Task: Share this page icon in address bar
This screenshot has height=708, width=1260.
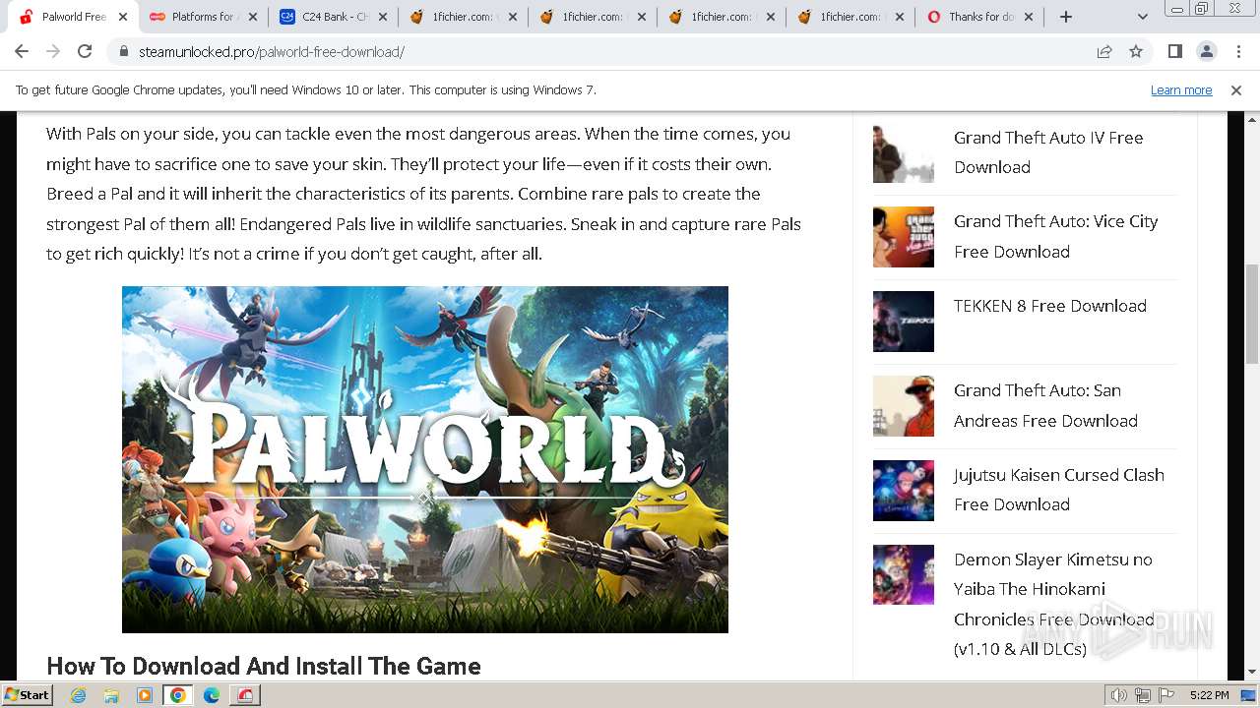Action: click(1104, 51)
